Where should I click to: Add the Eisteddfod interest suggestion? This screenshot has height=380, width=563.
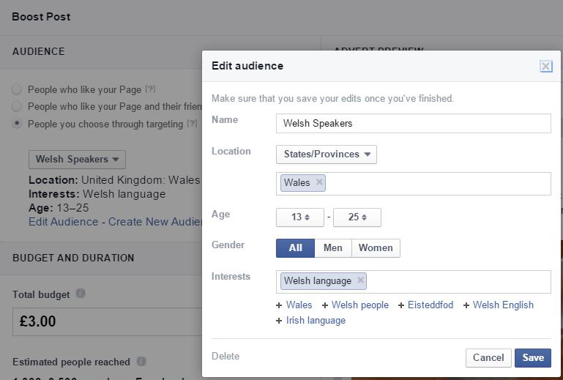coord(425,305)
